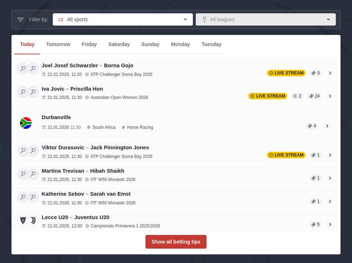Click the LIVE STREAM badge on Durasovic vs Pinnington Jones
This screenshot has width=352, height=263.
[x=286, y=155]
